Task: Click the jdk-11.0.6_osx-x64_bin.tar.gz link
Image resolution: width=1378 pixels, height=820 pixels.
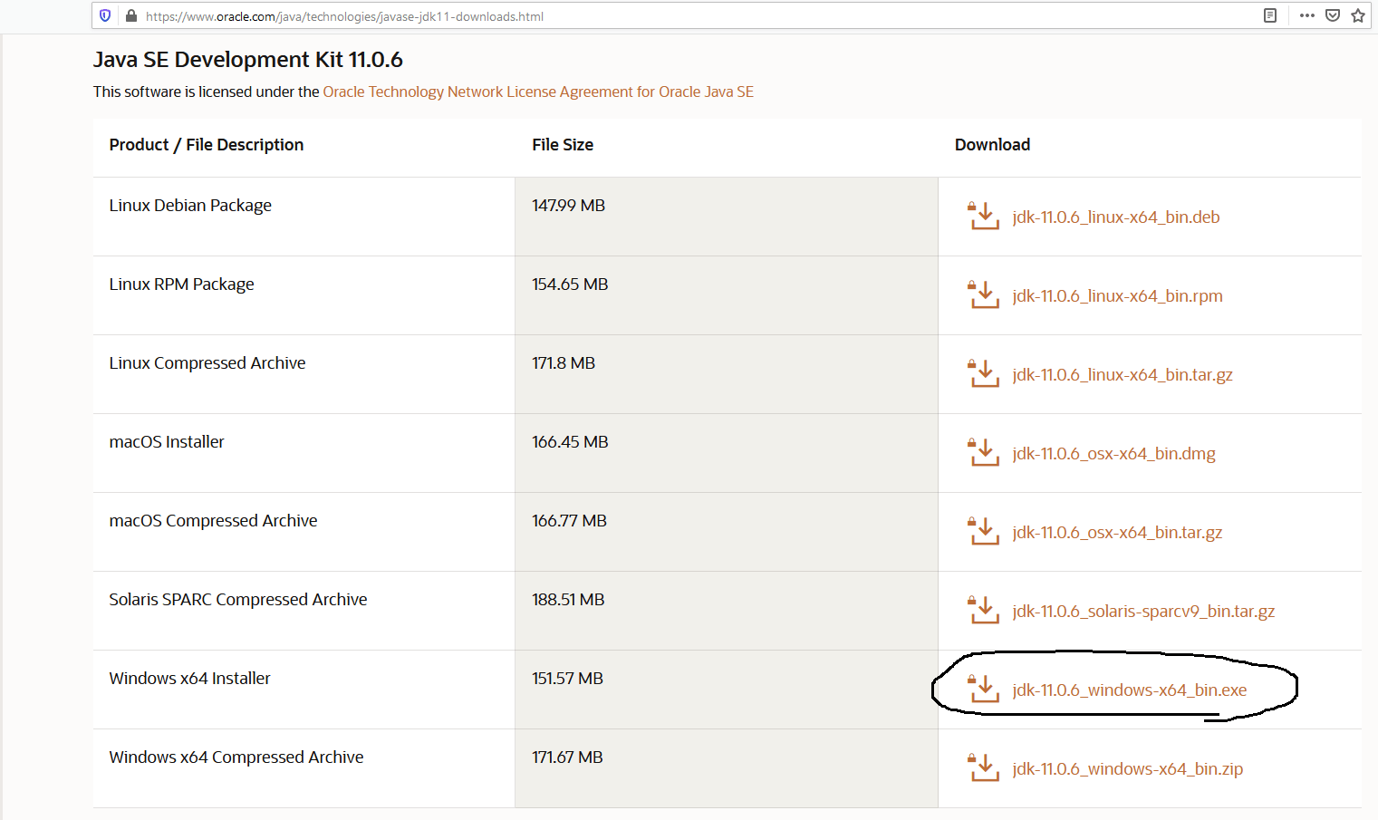Action: tap(1117, 533)
